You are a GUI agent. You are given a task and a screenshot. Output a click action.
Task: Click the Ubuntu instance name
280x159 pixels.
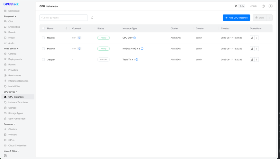(51, 38)
